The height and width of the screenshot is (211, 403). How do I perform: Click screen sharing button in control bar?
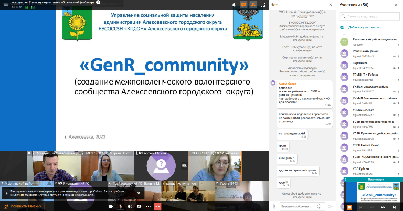139,206
